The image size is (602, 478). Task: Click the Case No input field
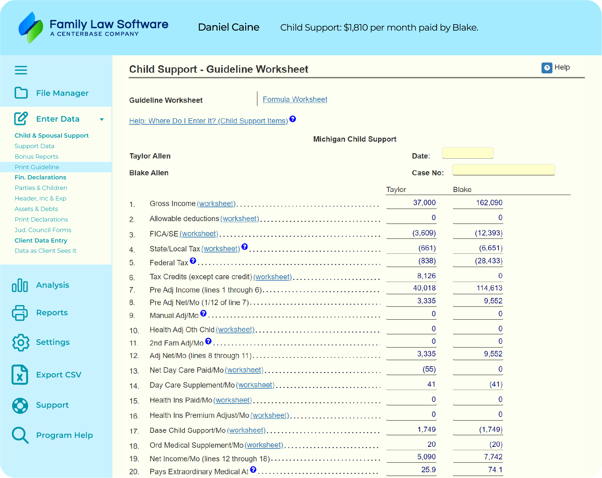pos(503,170)
